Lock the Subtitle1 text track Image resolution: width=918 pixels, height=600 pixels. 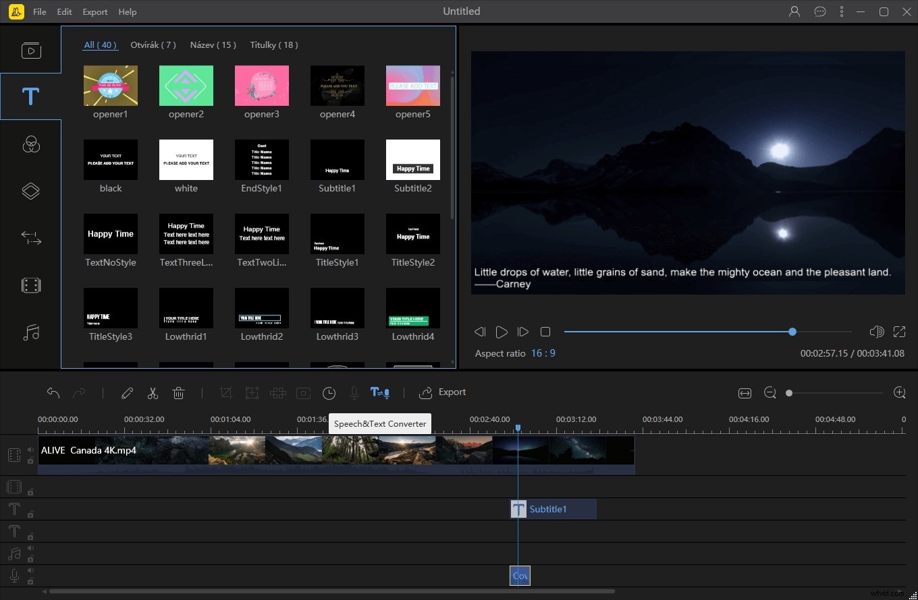point(30,512)
